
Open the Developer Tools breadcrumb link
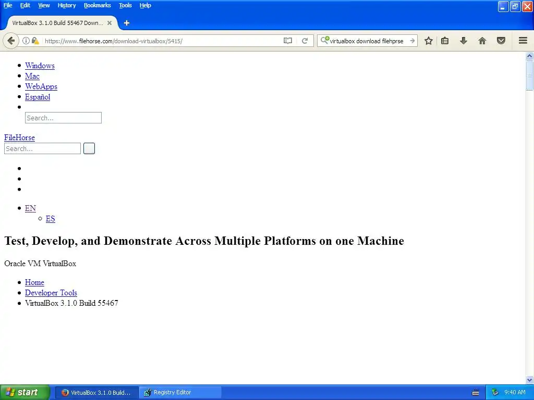(51, 293)
